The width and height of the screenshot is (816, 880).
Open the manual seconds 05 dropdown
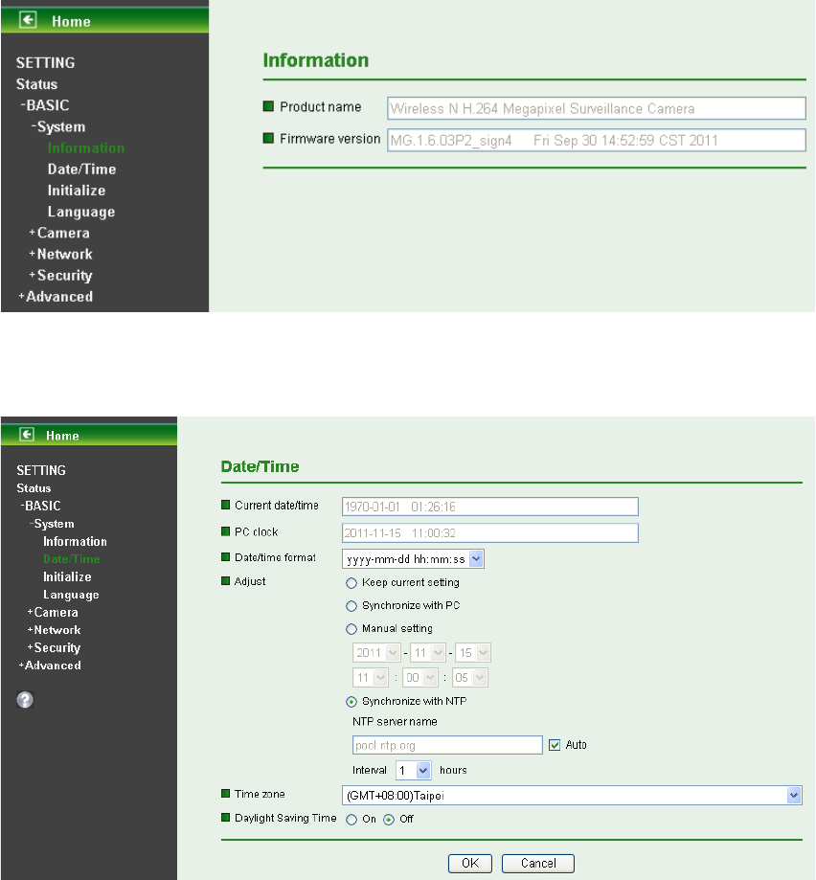(469, 677)
